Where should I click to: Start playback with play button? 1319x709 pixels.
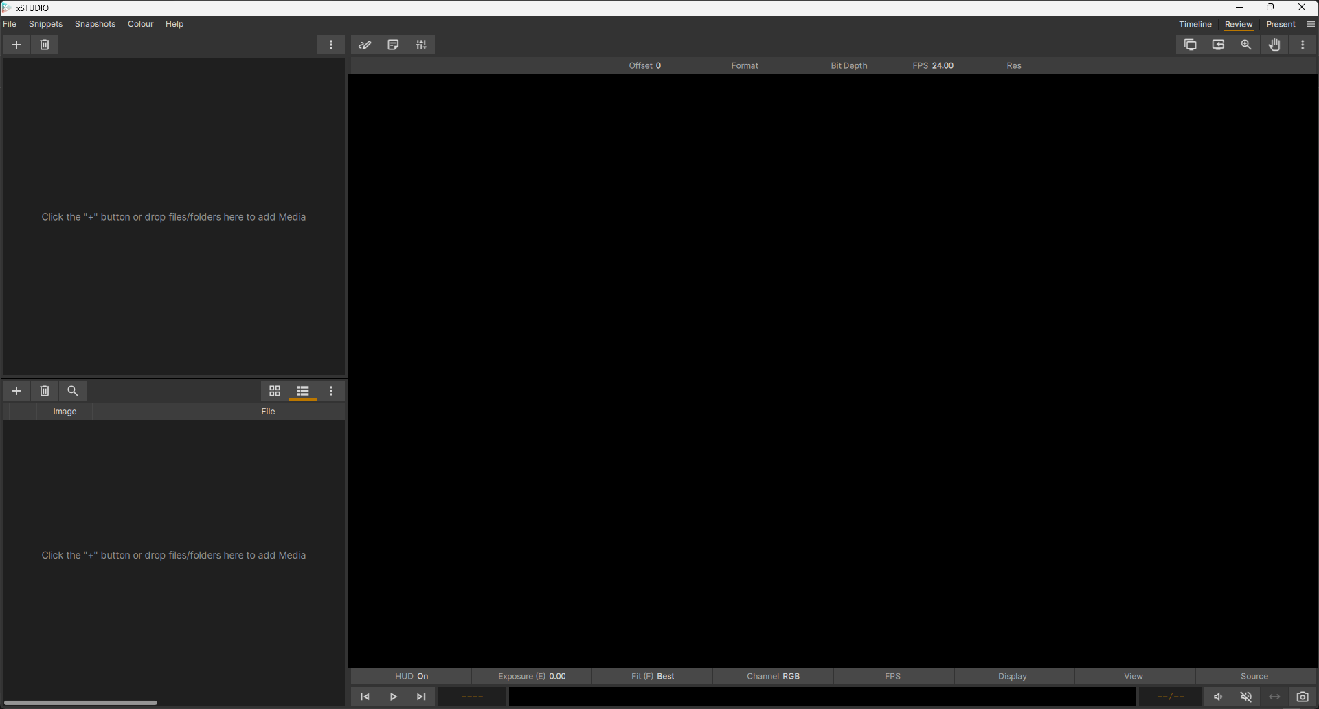tap(393, 697)
